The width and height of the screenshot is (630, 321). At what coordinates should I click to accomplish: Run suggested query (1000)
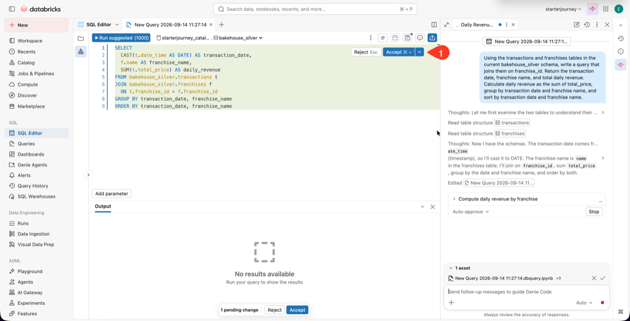[121, 38]
